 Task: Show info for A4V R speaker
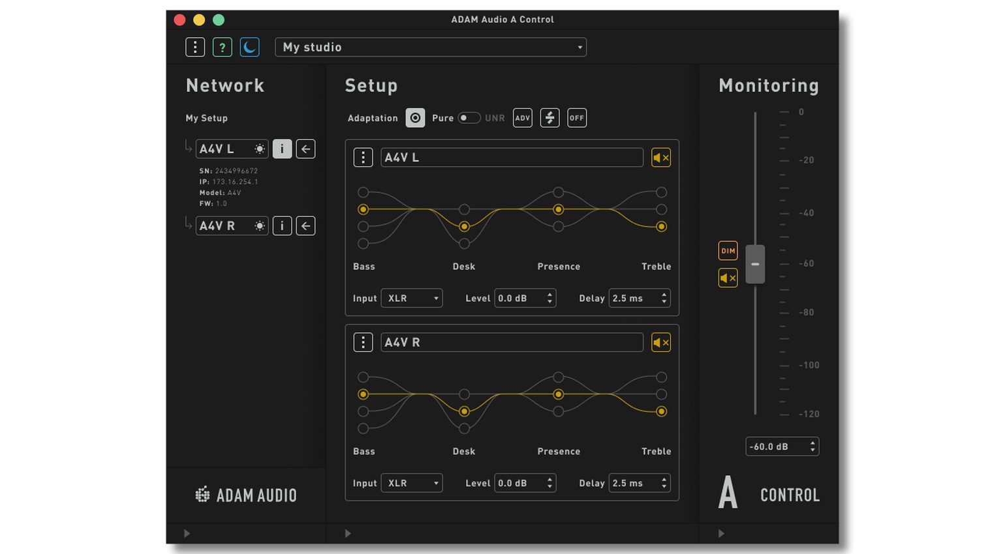click(x=282, y=226)
